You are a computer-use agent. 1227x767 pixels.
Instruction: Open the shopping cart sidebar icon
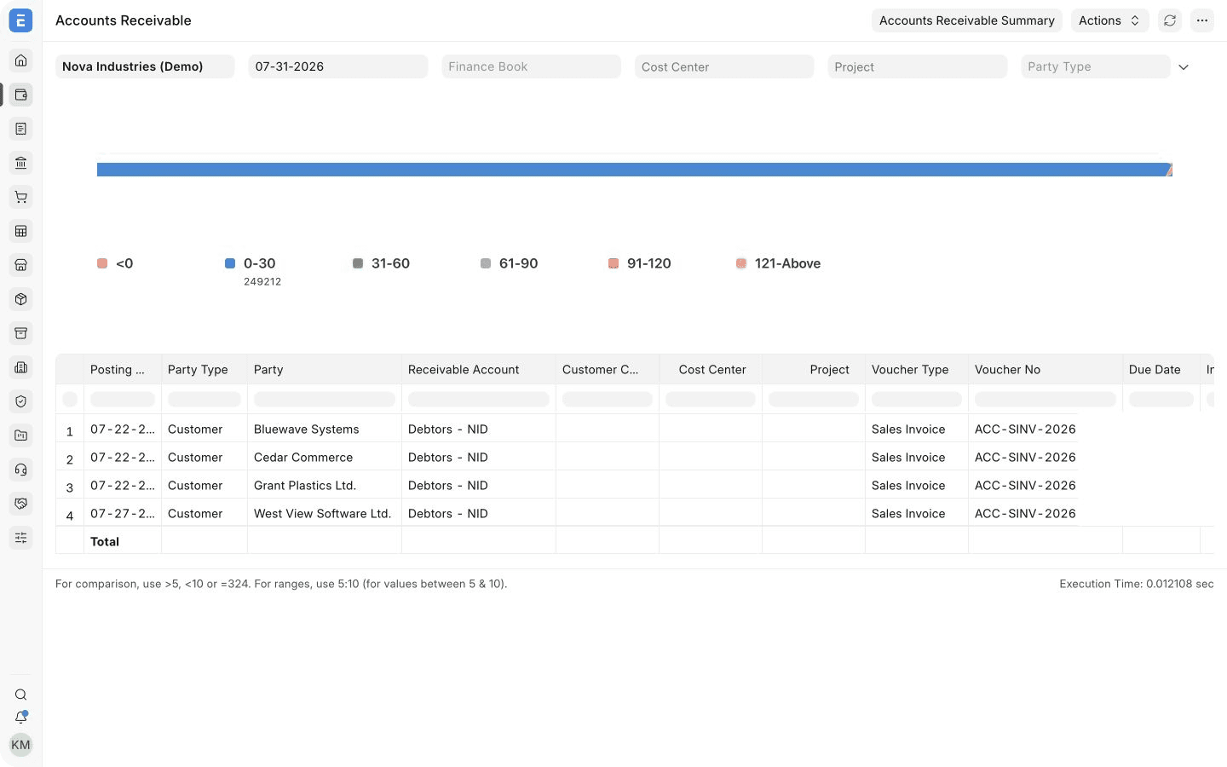(20, 197)
